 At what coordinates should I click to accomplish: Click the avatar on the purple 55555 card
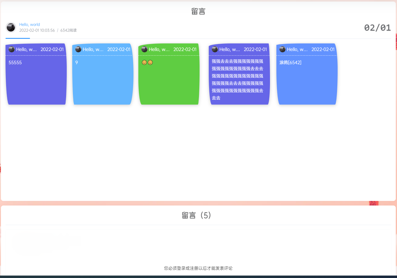point(11,49)
